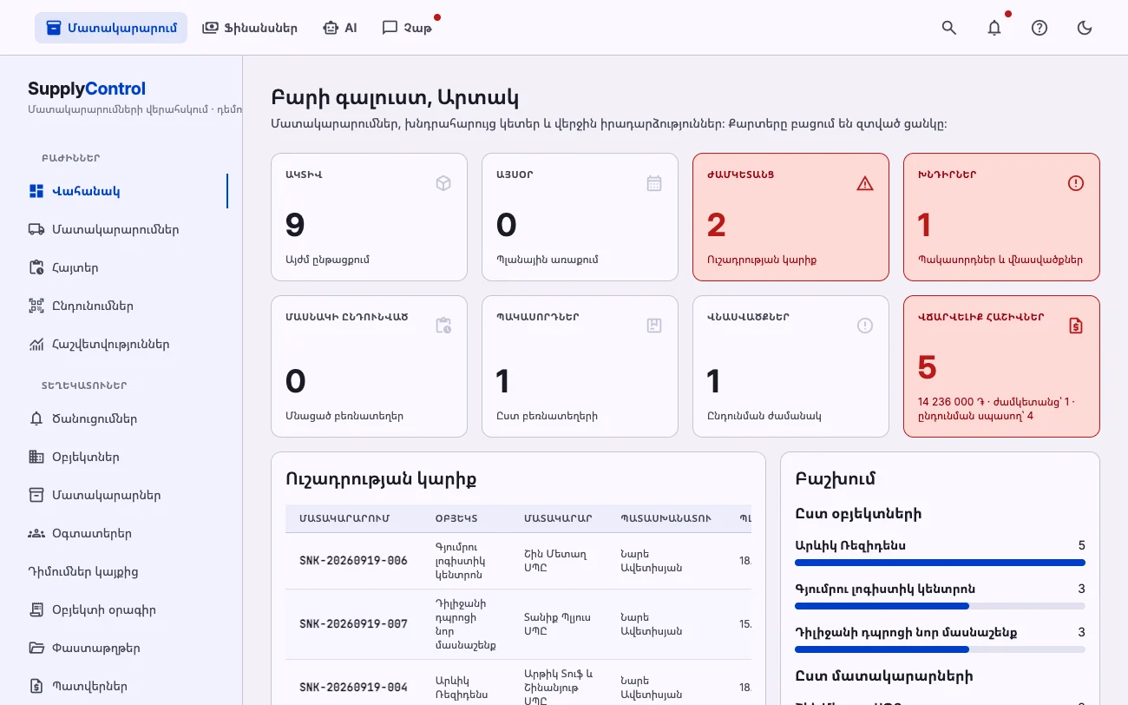Viewport: 1128px width, 705px height.
Task: Click shipment SNK-20260919-007
Action: coord(353,624)
